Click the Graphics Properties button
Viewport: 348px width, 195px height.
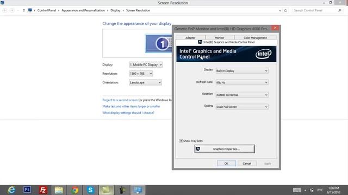tap(225, 149)
